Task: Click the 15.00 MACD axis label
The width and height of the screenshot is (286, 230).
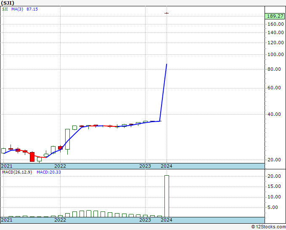Action: pos(274,186)
